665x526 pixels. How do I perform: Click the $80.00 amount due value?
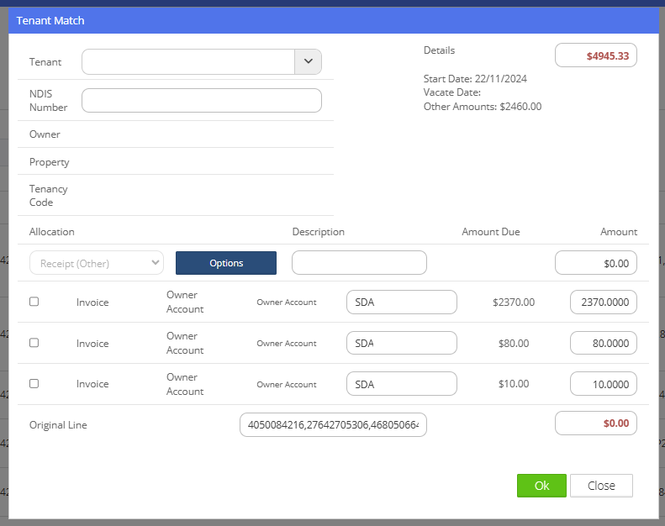[514, 344]
